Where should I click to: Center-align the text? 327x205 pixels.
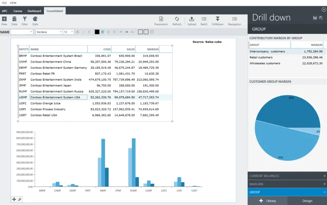click(x=108, y=32)
